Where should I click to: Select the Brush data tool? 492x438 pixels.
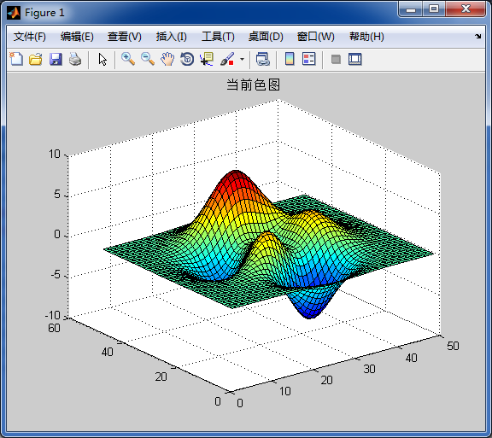[x=227, y=59]
